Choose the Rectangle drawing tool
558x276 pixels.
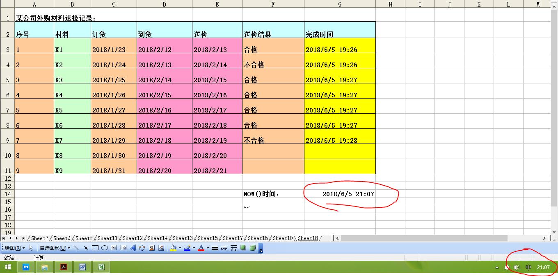(x=94, y=248)
